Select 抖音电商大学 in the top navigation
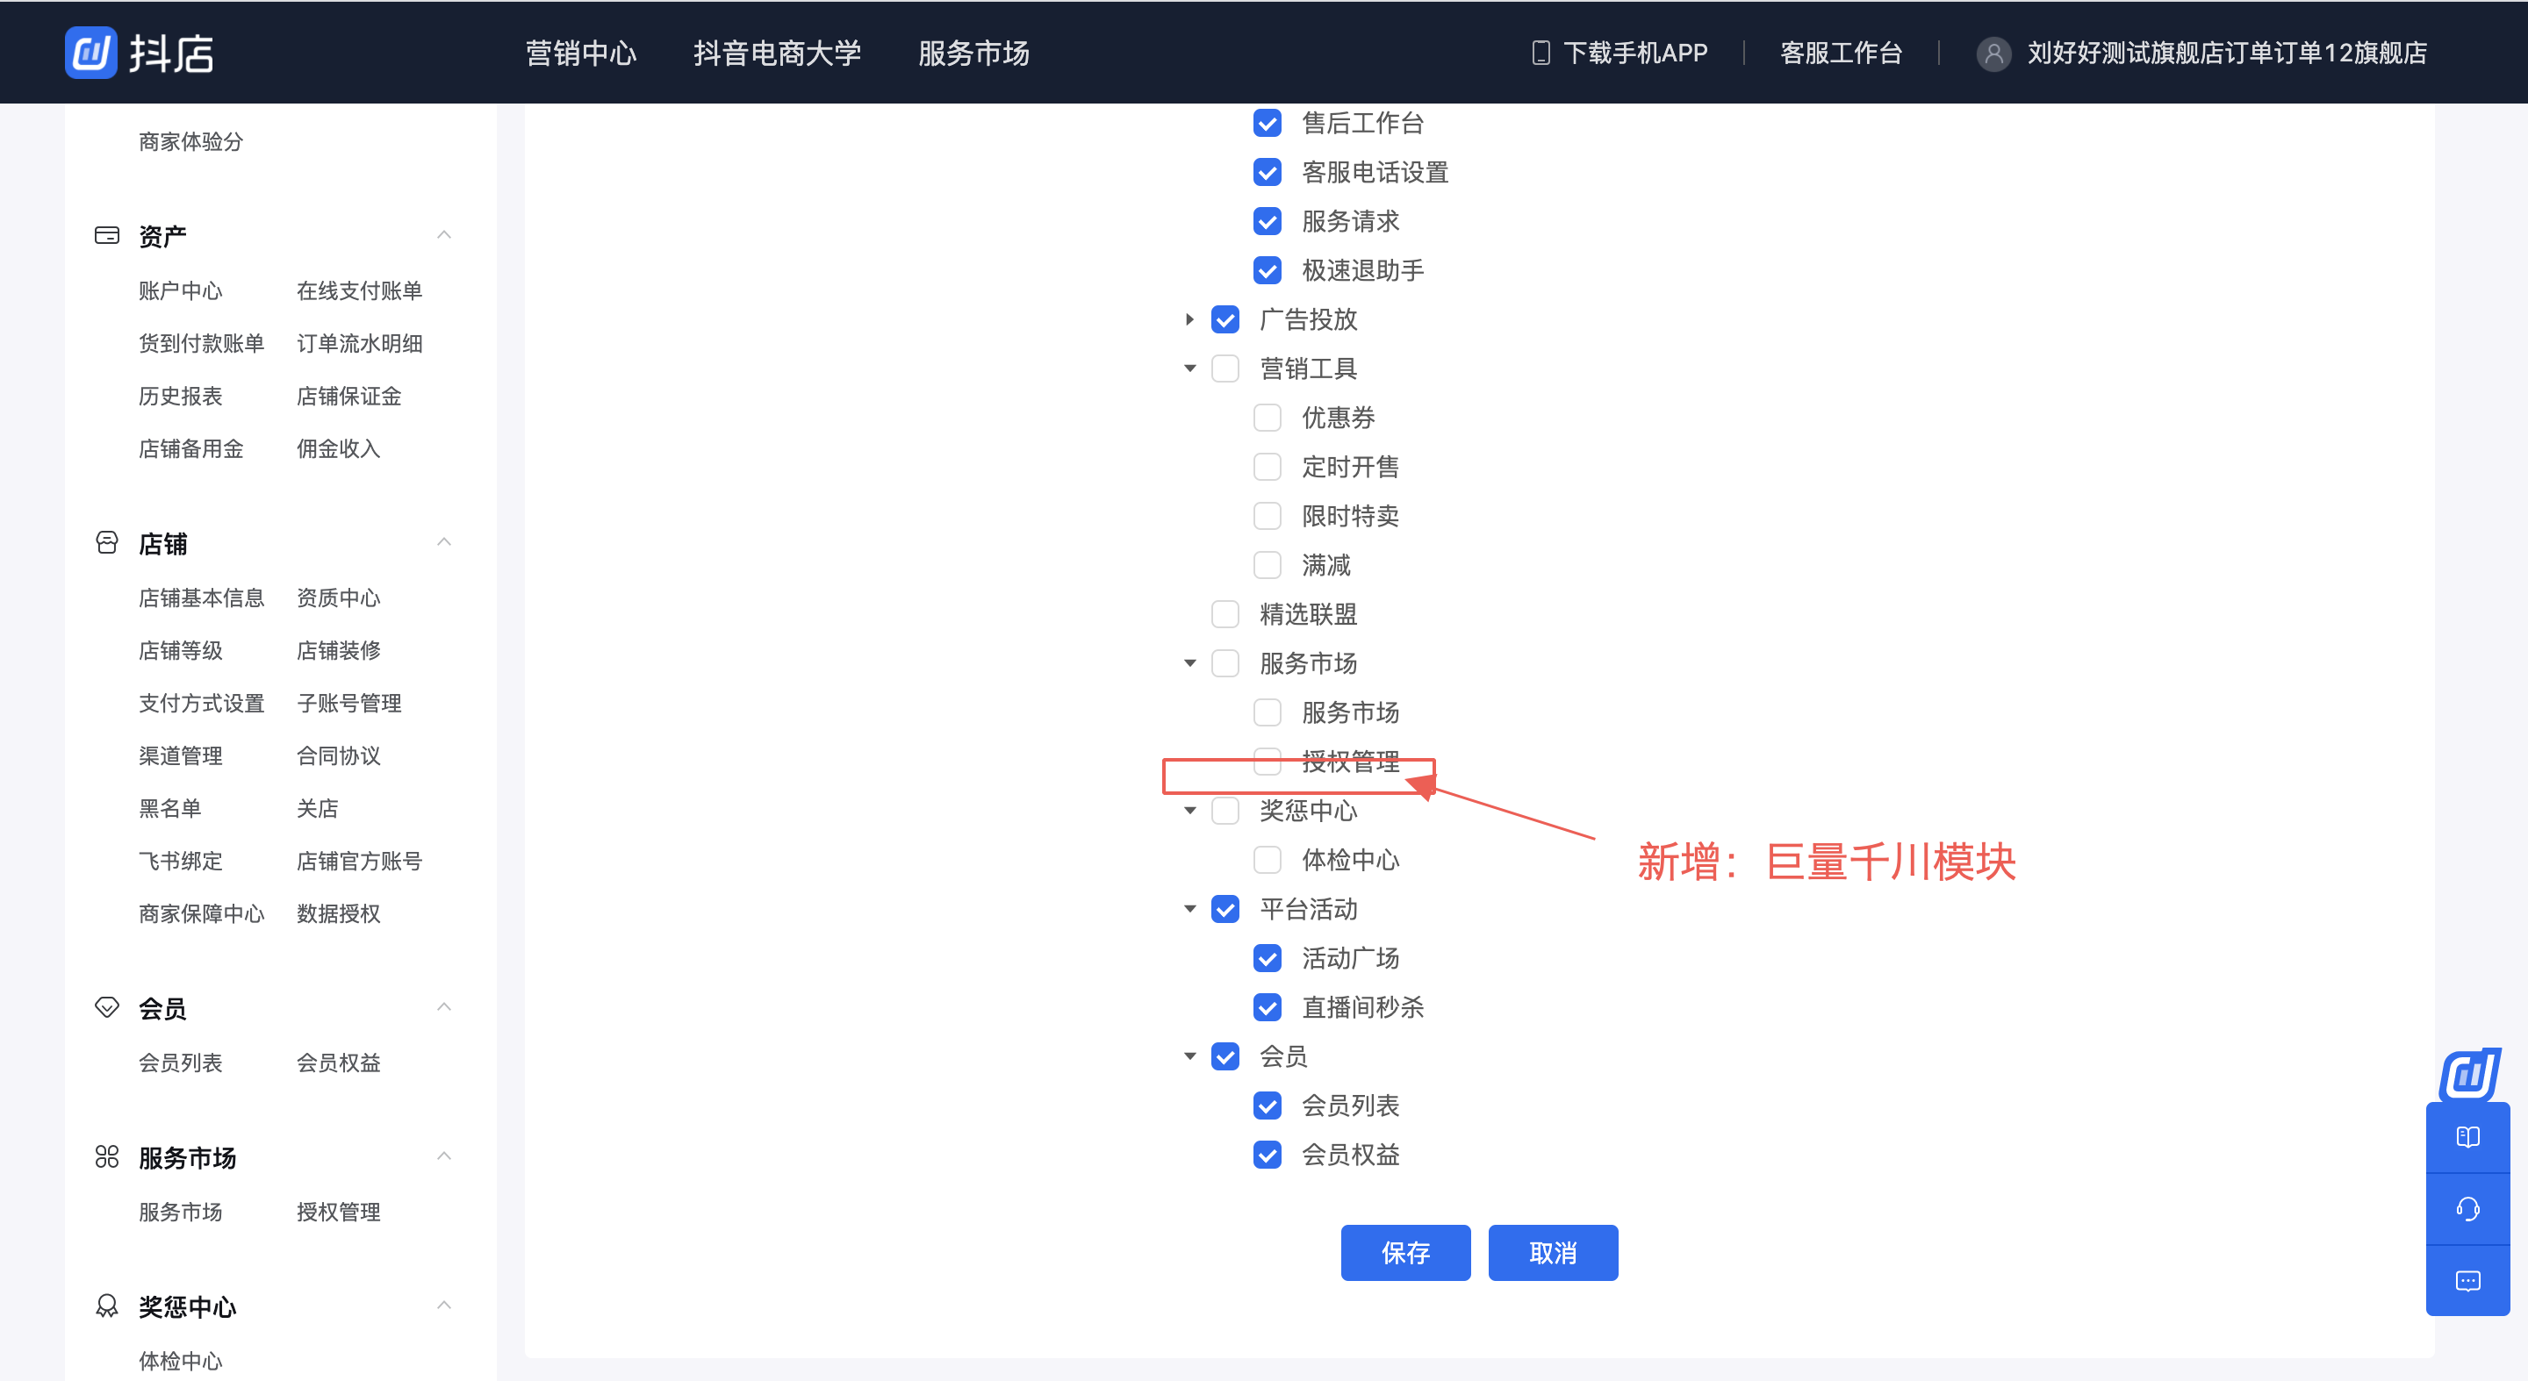Viewport: 2528px width, 1381px height. (x=776, y=53)
